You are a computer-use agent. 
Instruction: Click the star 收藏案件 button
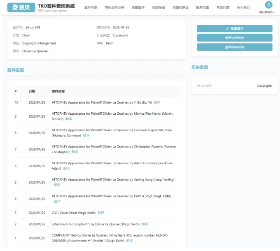pos(234,28)
